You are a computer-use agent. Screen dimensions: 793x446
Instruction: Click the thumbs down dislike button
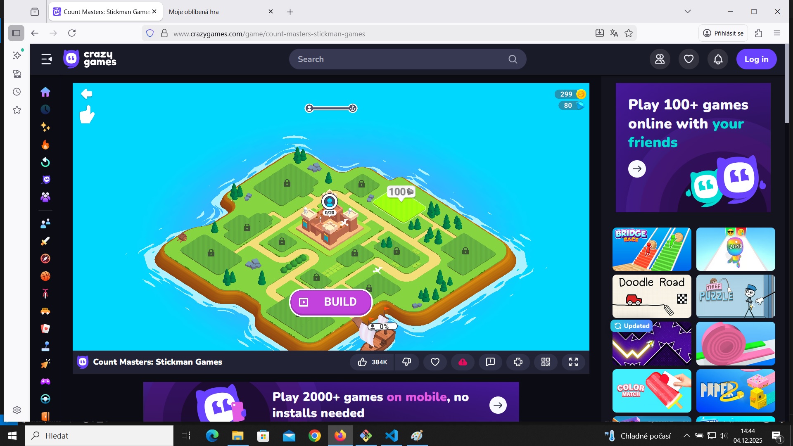407,362
